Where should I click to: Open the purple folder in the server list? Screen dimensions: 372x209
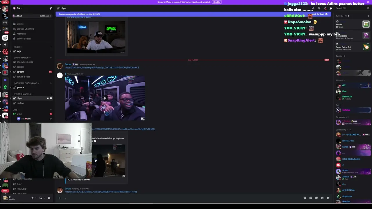point(5,80)
